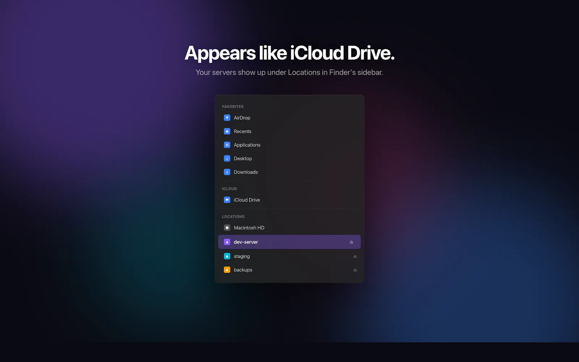The width and height of the screenshot is (579, 362).
Task: Click the ICLOUD section header
Action: pyautogui.click(x=229, y=189)
